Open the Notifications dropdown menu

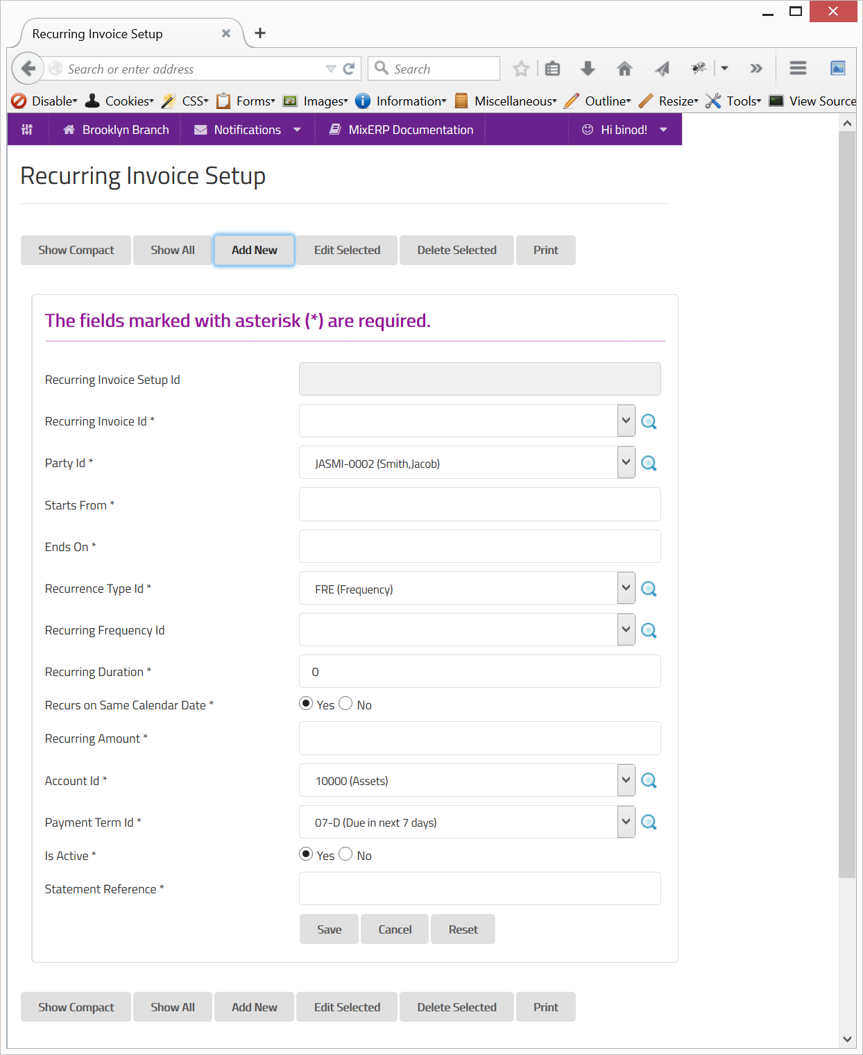(x=248, y=130)
